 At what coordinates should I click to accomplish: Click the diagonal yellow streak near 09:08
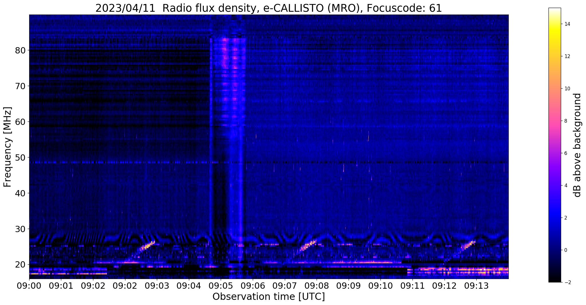(x=308, y=245)
